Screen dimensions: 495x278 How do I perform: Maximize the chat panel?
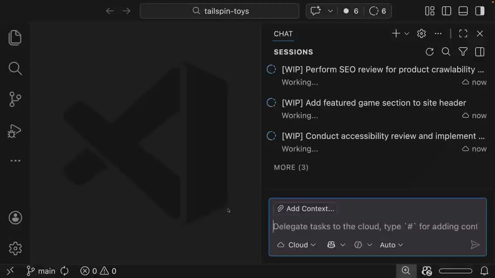(463, 33)
